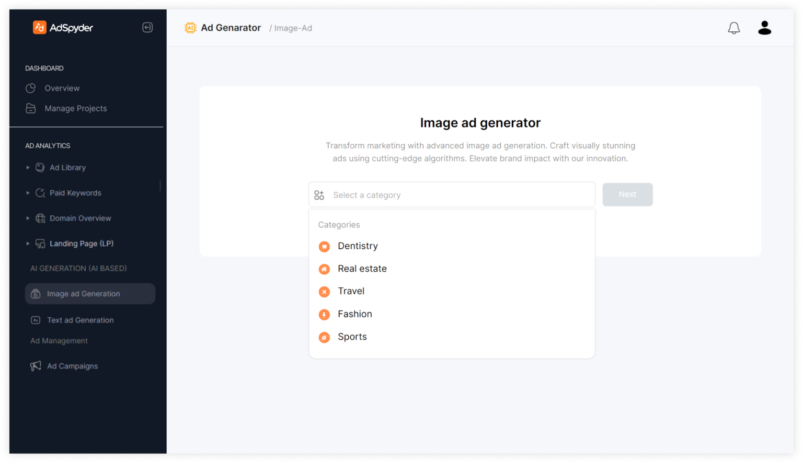Collapse sidebar using the toggle icon
The height and width of the screenshot is (463, 803).
pyautogui.click(x=147, y=28)
